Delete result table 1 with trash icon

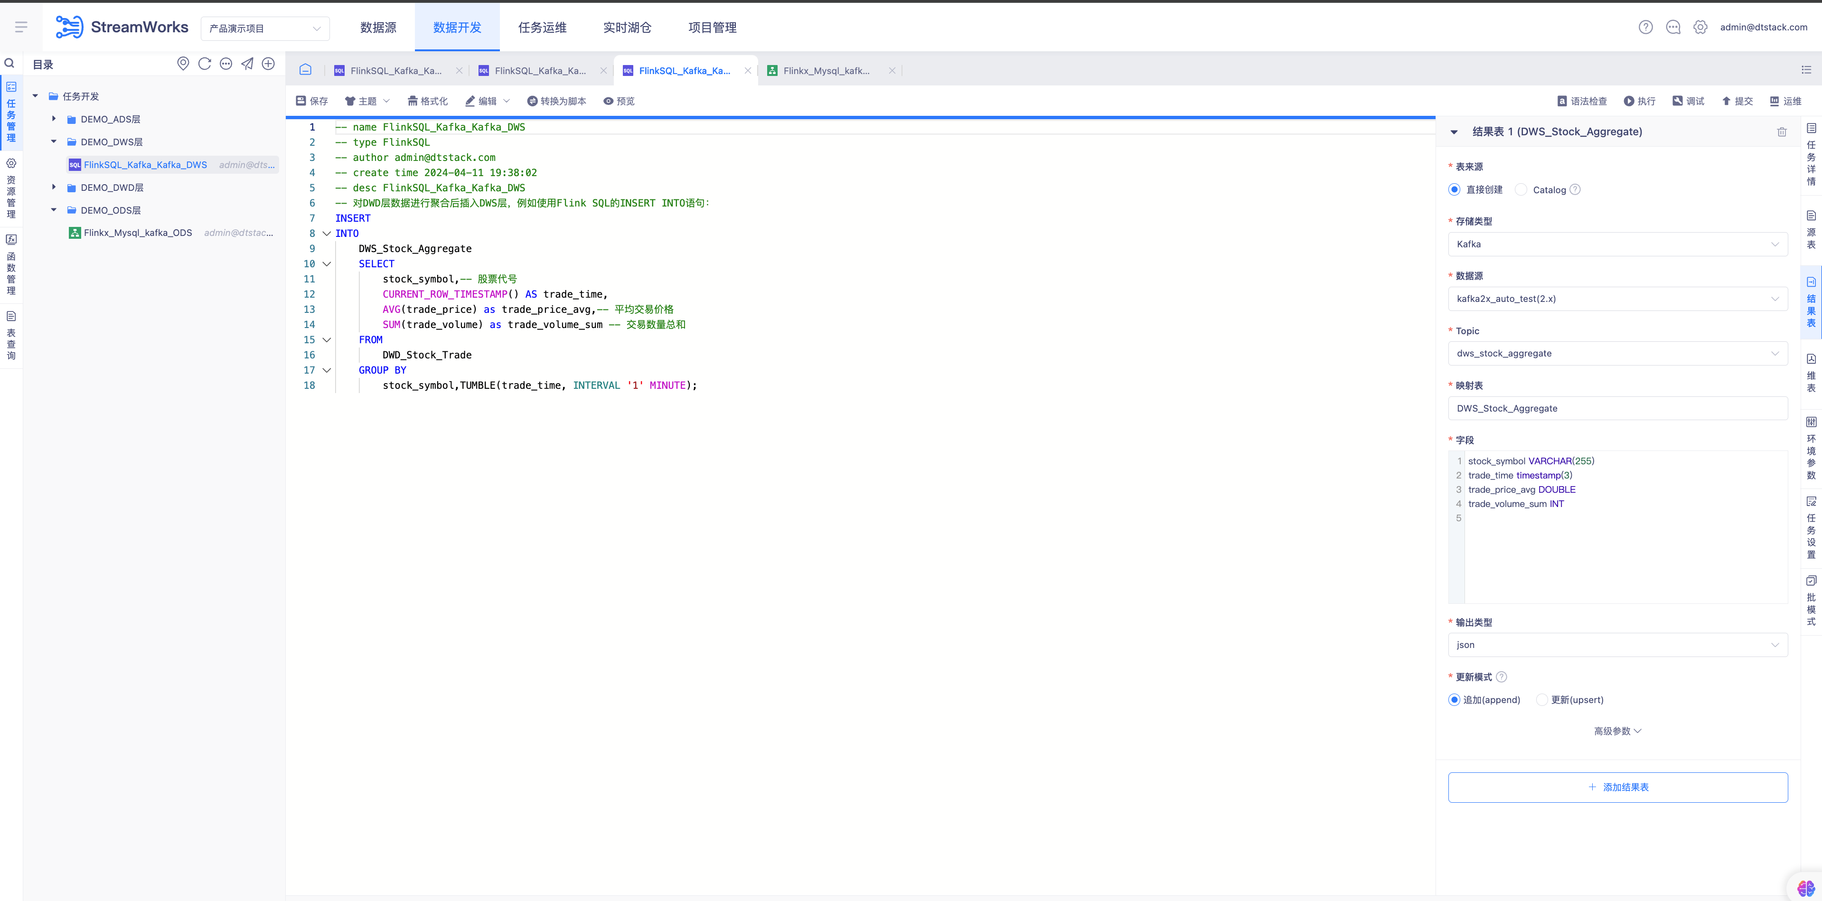pyautogui.click(x=1782, y=131)
